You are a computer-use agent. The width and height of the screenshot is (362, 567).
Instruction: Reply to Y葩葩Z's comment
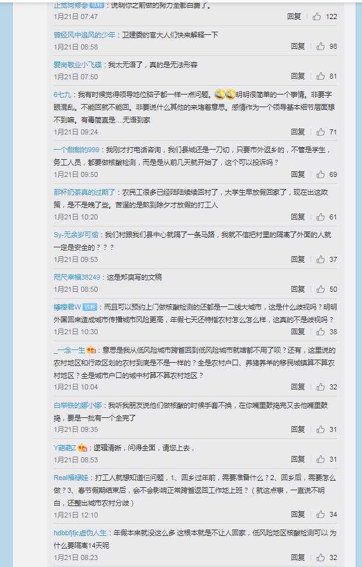point(298,459)
